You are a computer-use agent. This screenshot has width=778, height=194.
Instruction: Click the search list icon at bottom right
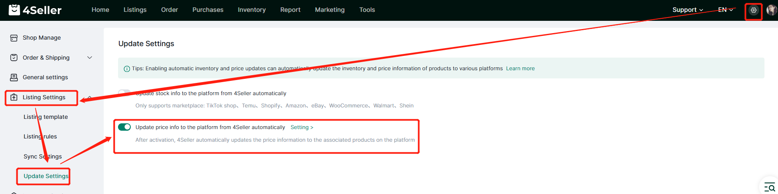769,187
